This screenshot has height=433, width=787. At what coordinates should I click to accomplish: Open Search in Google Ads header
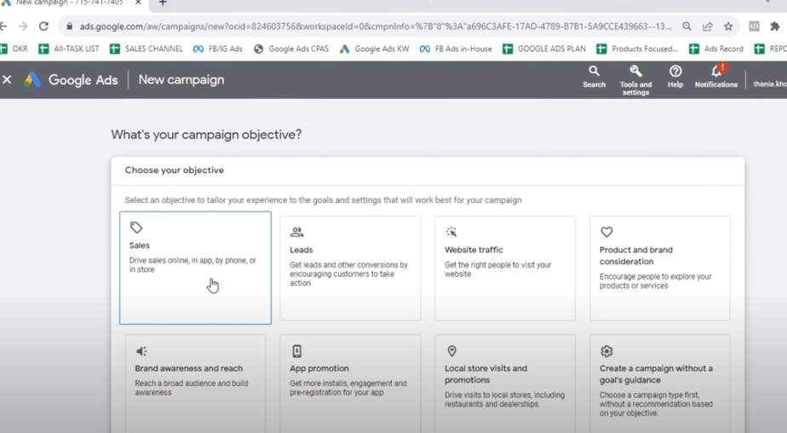pyautogui.click(x=594, y=77)
